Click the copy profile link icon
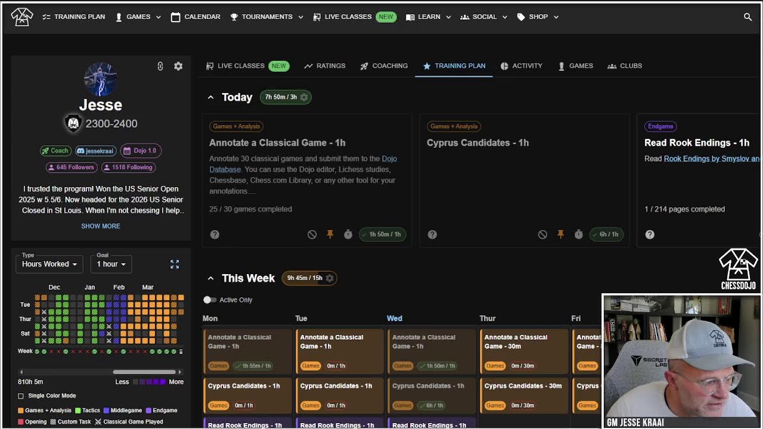Viewport: 763px width, 429px height. coord(160,66)
